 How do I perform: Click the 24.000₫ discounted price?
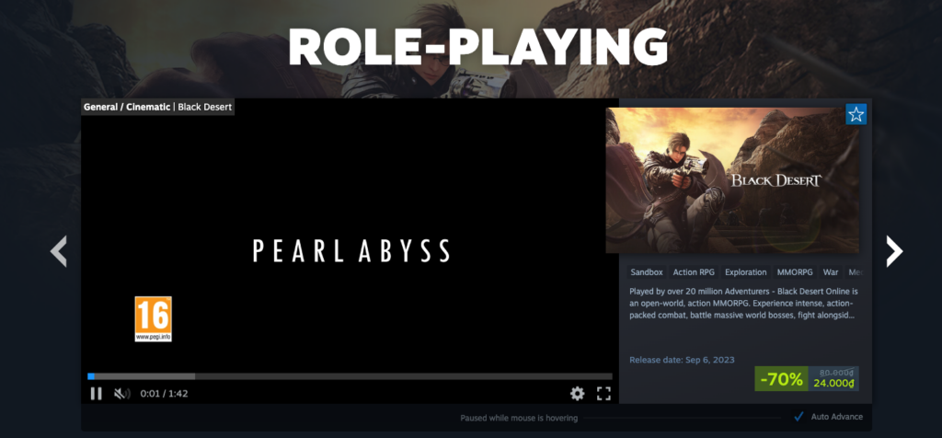point(833,384)
